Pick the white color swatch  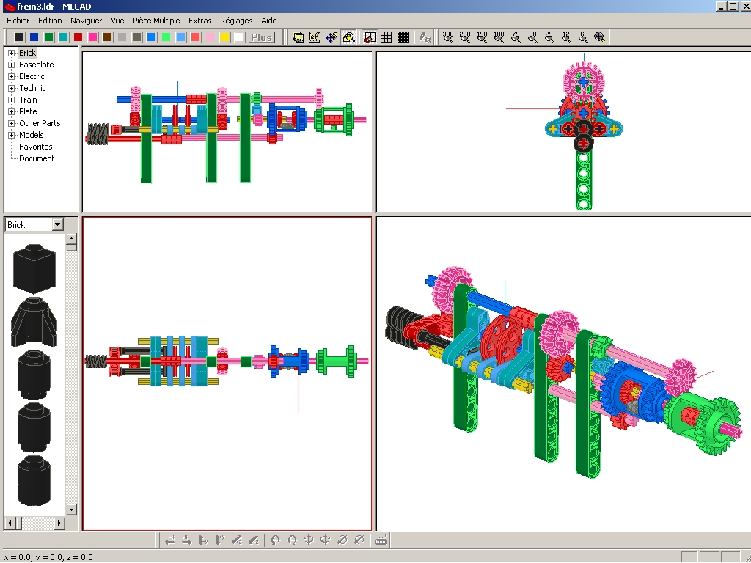pyautogui.click(x=240, y=37)
